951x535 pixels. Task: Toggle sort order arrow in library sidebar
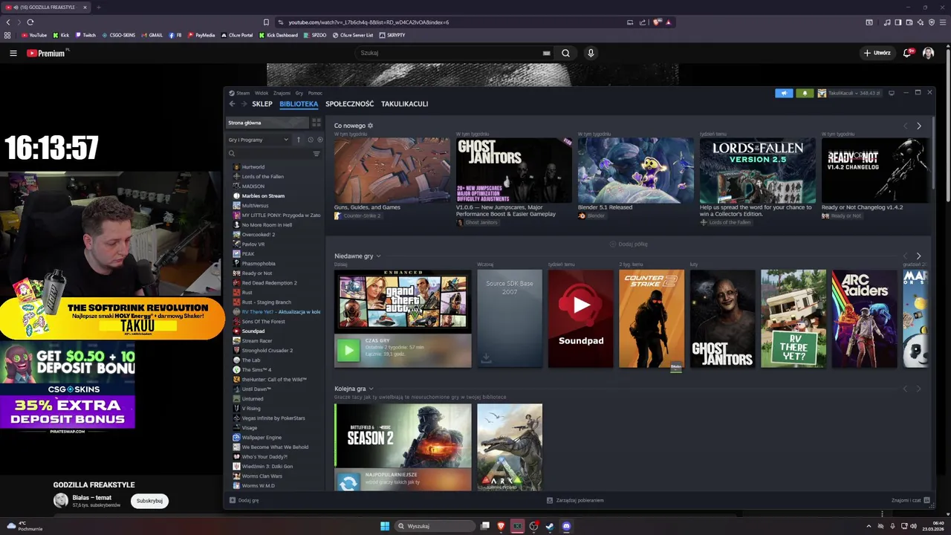click(x=299, y=140)
